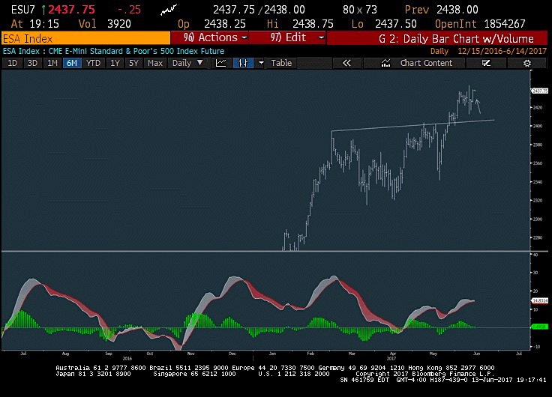The width and height of the screenshot is (552, 397).
Task: Open the Actions dropdown menu
Action: [209, 37]
